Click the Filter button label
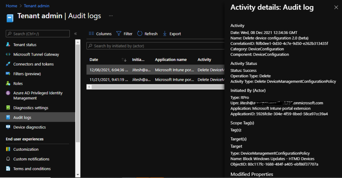 coord(128,34)
